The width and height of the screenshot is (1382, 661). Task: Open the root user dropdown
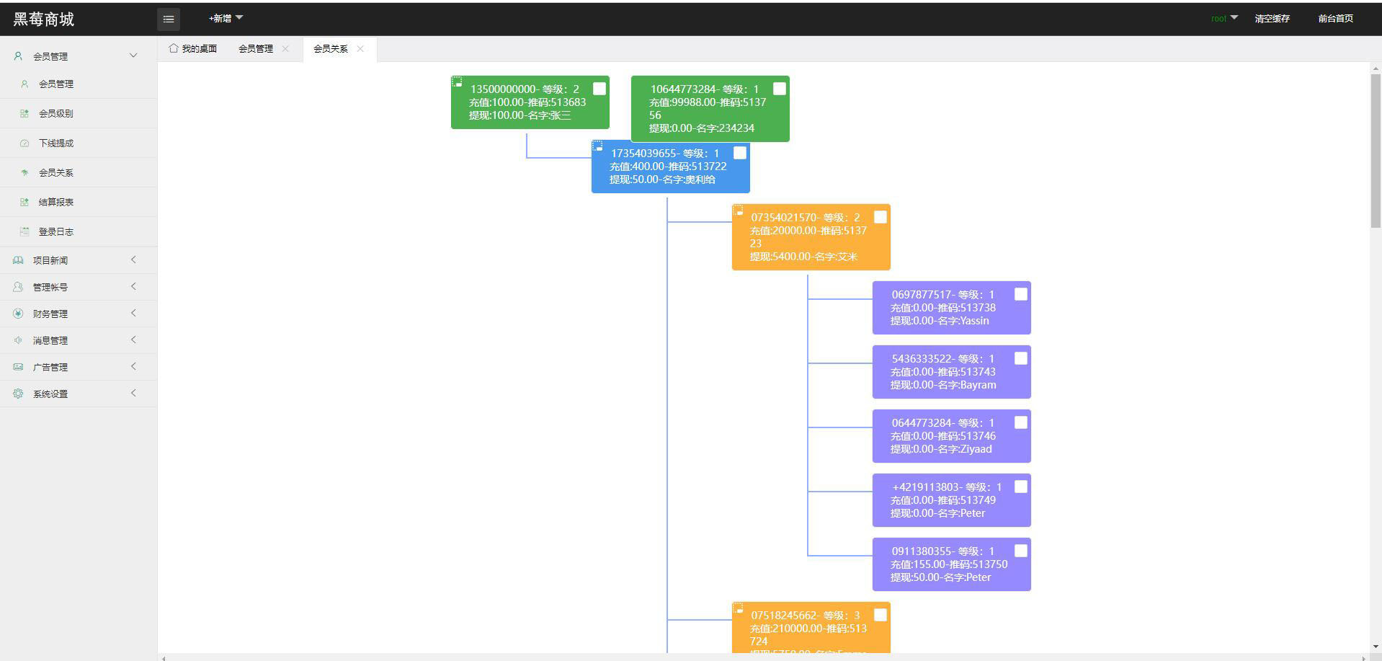(1223, 18)
